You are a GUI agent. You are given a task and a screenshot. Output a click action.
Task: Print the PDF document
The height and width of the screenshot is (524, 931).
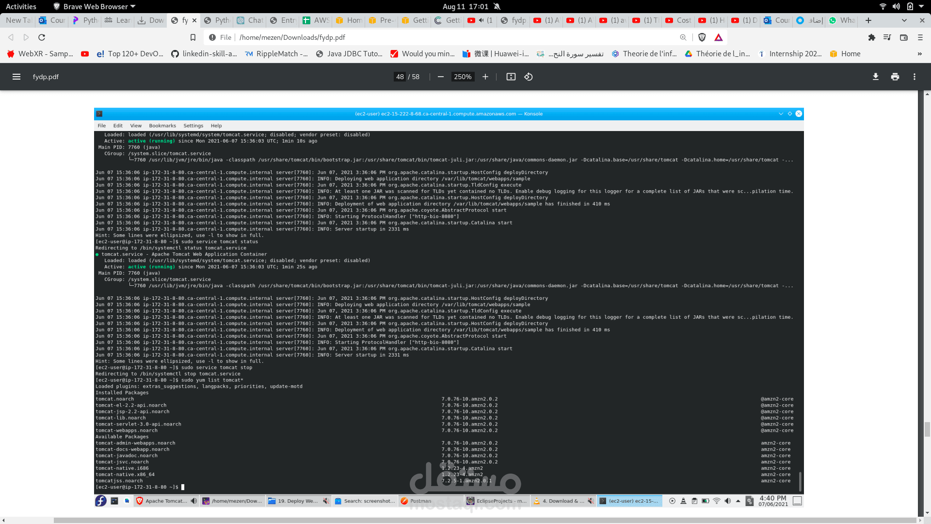895,77
